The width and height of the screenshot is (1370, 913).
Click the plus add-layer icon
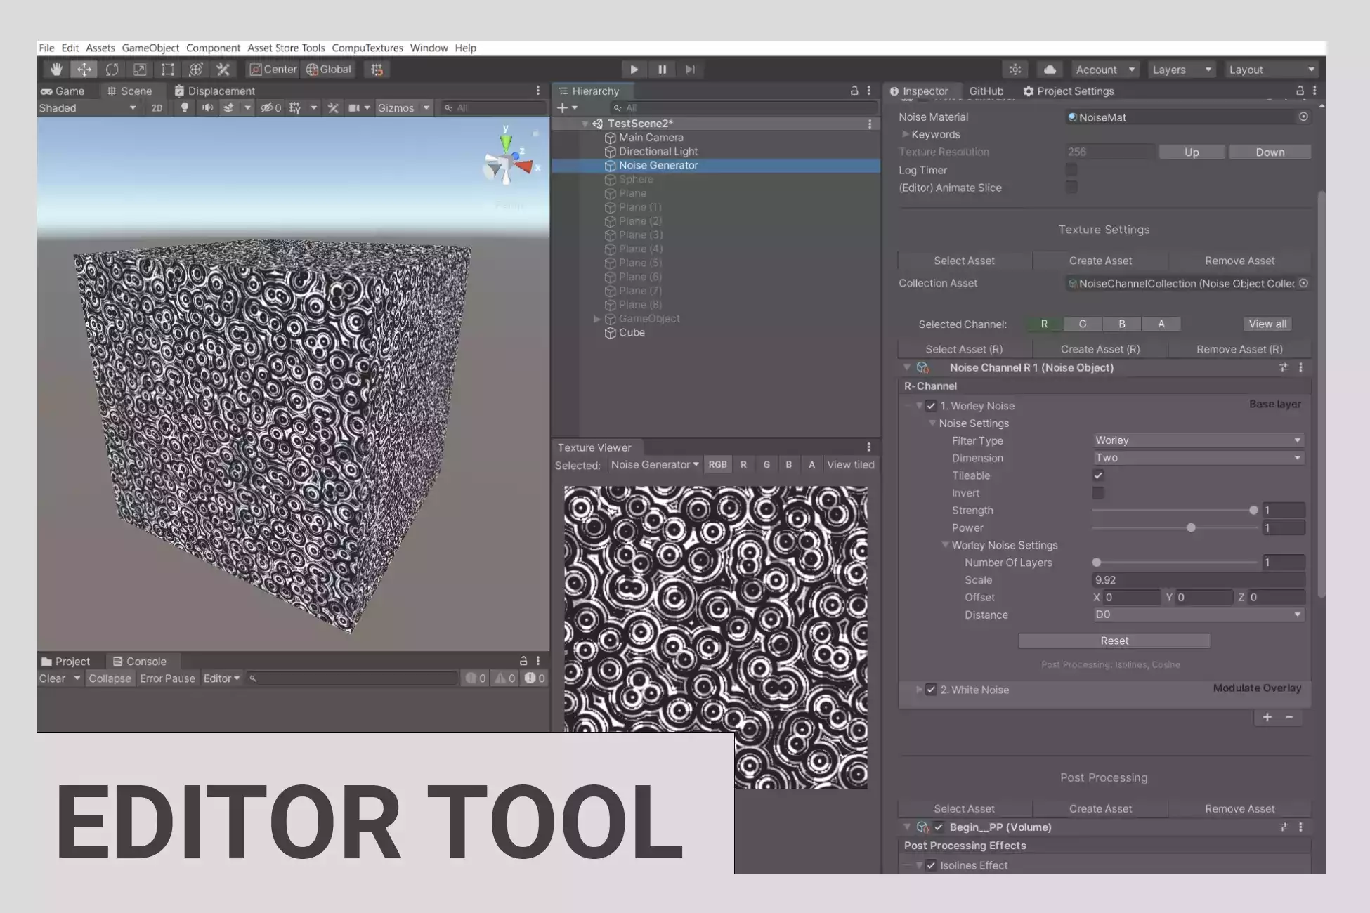pyautogui.click(x=1267, y=717)
